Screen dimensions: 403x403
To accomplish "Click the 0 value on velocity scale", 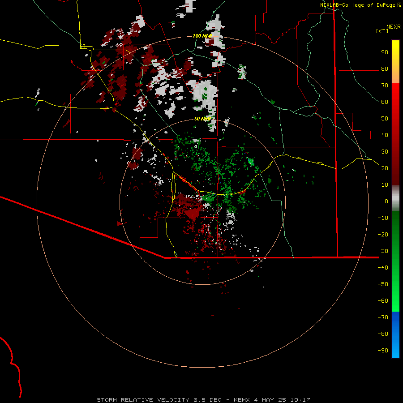I will [386, 201].
